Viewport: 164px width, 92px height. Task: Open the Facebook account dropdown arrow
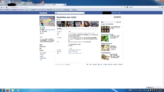pyautogui.click(x=122, y=13)
